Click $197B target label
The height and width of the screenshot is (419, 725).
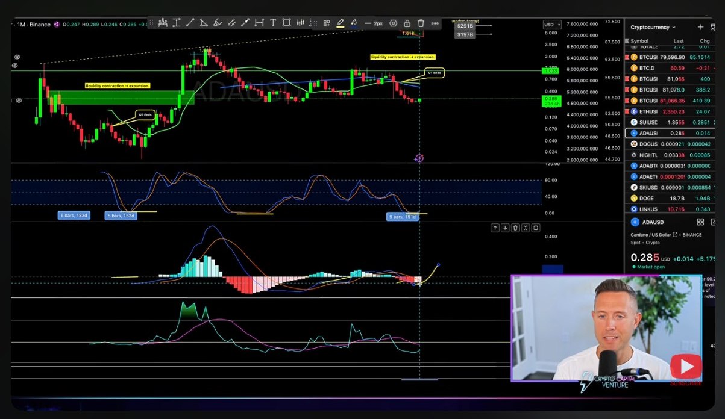(465, 34)
